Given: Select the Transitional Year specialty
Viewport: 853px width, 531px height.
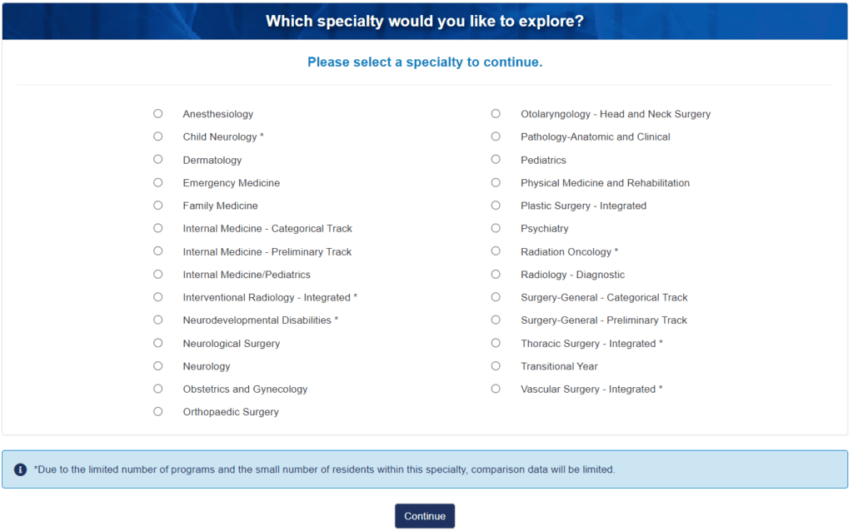Looking at the screenshot, I should (x=496, y=365).
